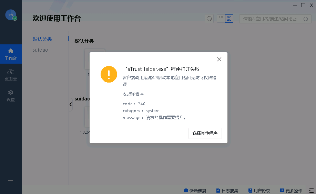
Task: Click the 选择其他程序 button
Action: point(205,133)
